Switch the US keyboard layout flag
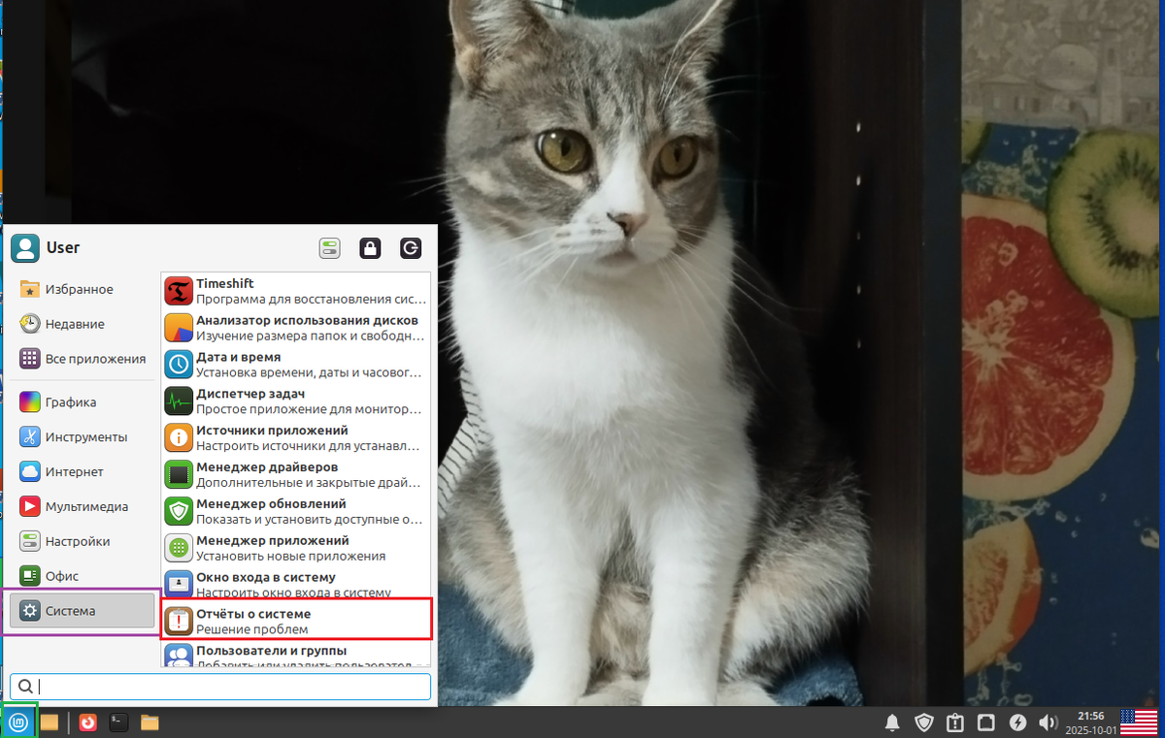 (1136, 722)
